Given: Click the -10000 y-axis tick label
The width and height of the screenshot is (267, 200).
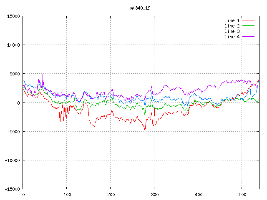Looking at the screenshot, I should [12, 160].
